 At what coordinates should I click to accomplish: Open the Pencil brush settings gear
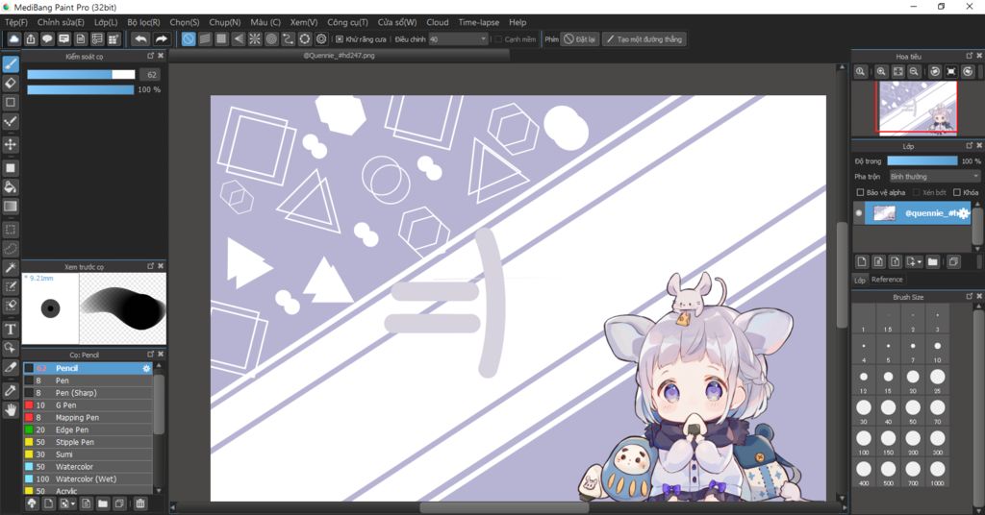coord(146,368)
